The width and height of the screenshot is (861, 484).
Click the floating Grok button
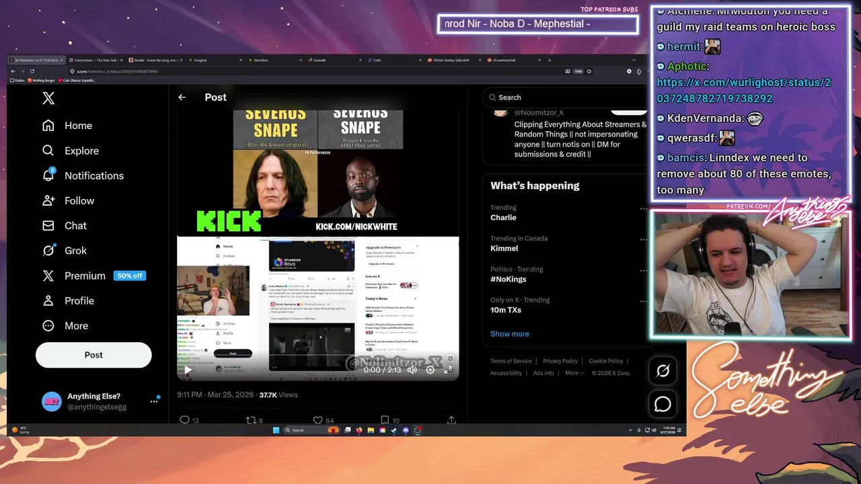663,370
